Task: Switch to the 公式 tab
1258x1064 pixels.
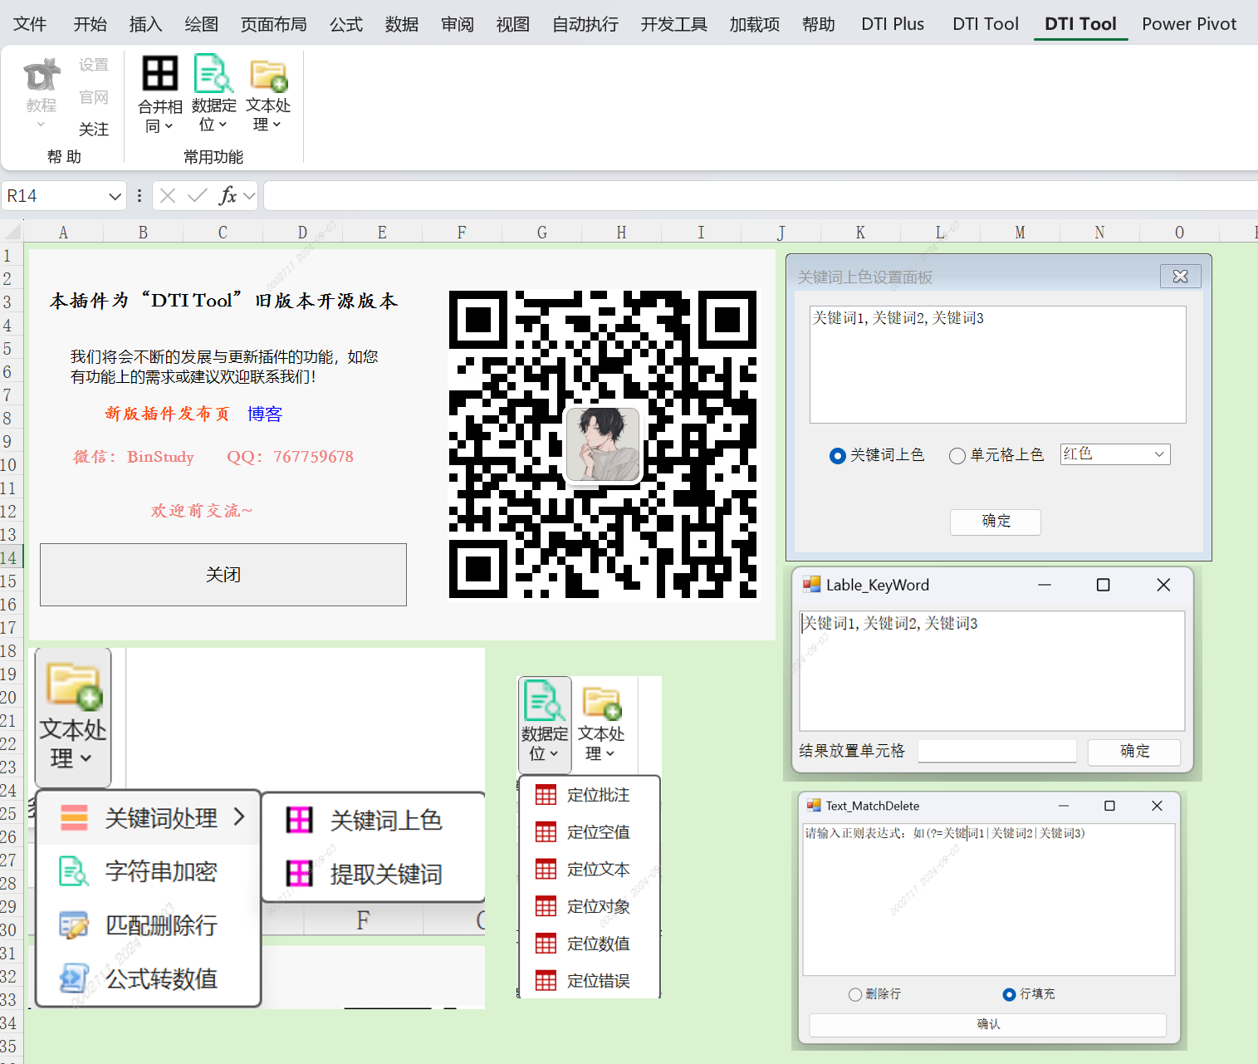Action: 346,24
